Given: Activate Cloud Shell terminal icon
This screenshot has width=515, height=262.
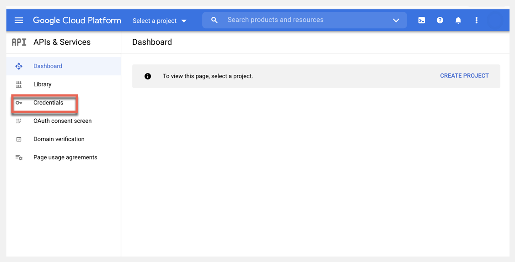Looking at the screenshot, I should click(422, 20).
